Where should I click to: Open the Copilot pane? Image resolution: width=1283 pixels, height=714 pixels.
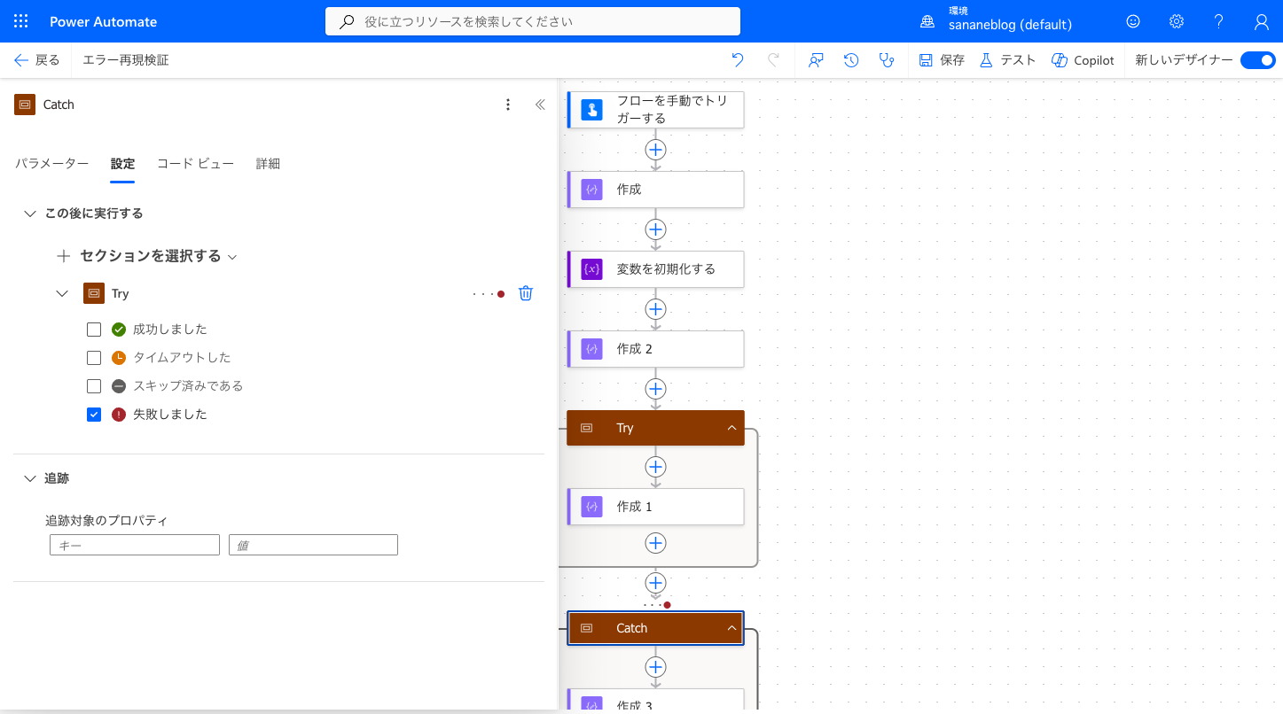coord(1083,60)
